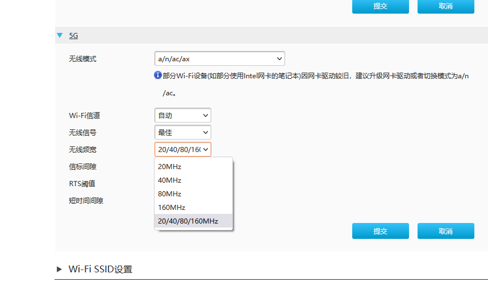Open the 无线信号 dropdown set to 最佳
The height and width of the screenshot is (282, 488).
click(x=182, y=132)
